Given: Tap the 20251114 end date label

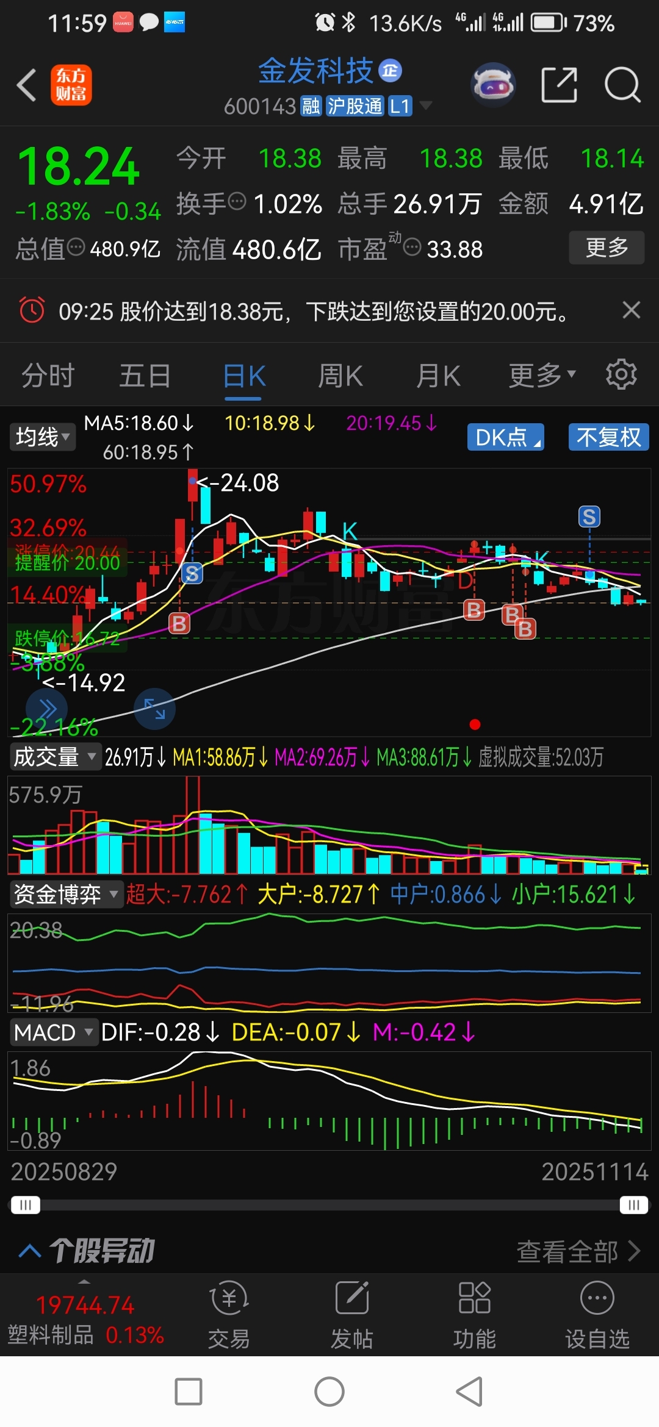Looking at the screenshot, I should pyautogui.click(x=595, y=1171).
